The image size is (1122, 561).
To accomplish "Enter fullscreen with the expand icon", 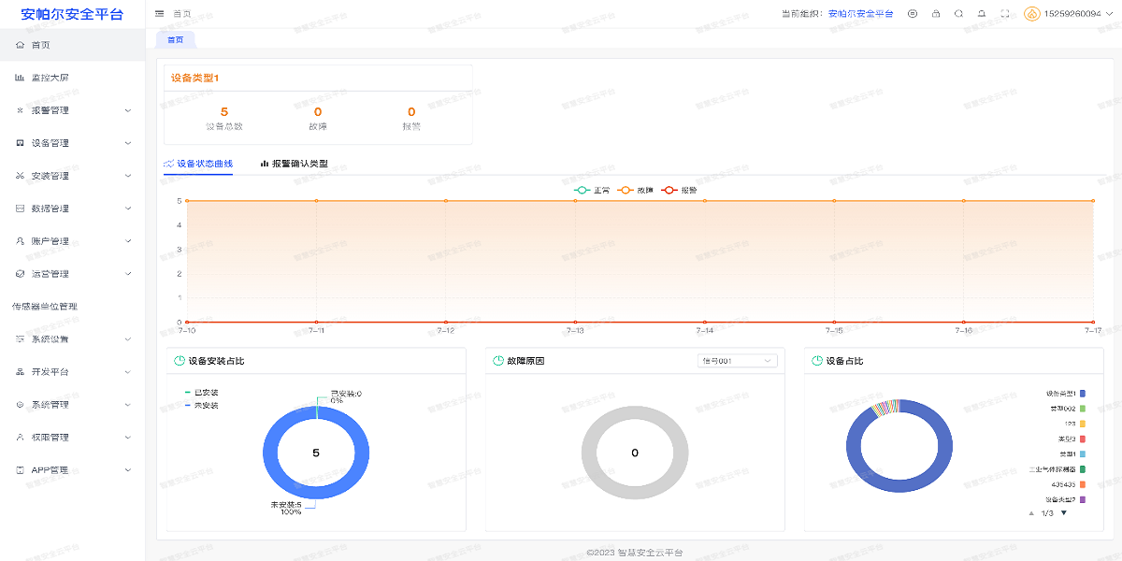I will (1004, 13).
